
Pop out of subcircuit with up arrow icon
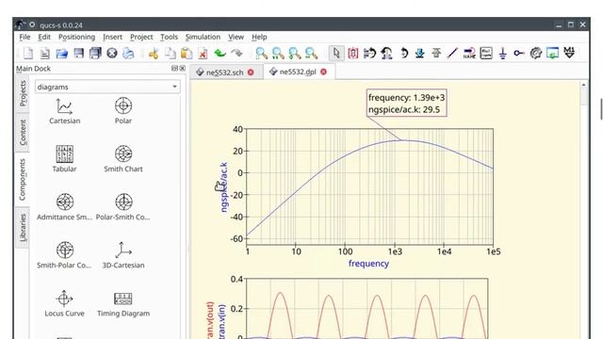coord(436,53)
